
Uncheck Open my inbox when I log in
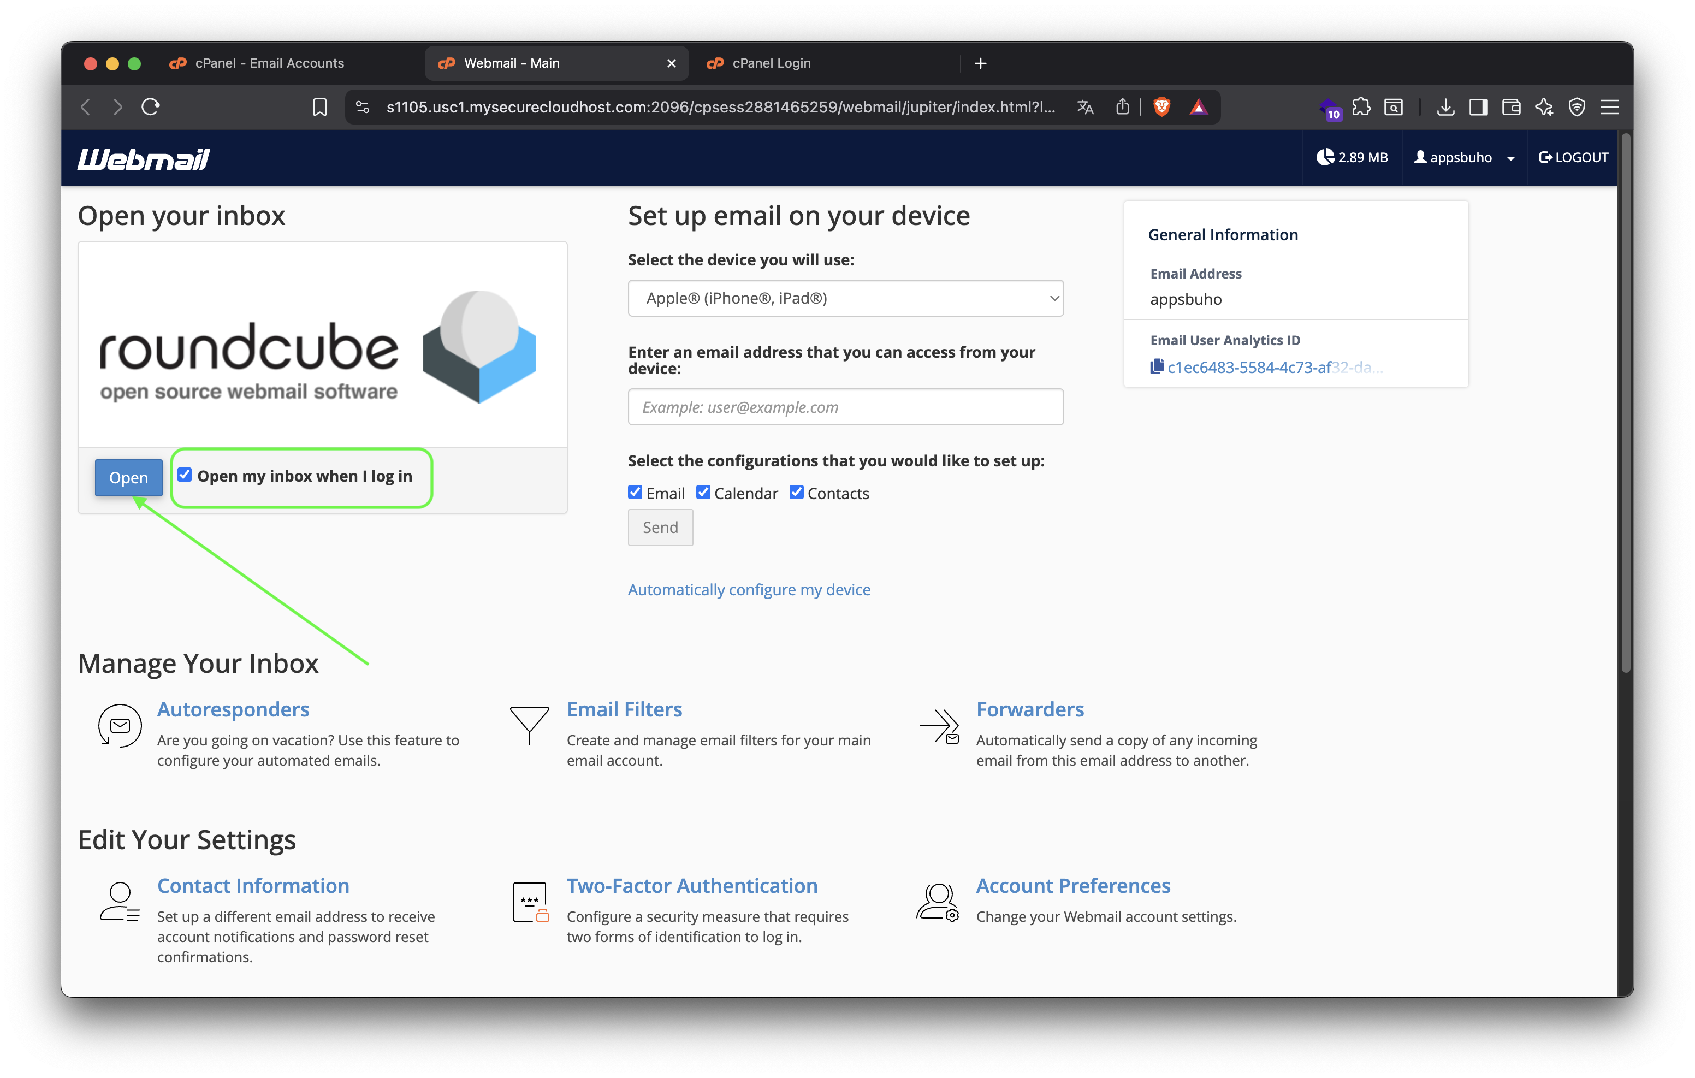pos(185,475)
